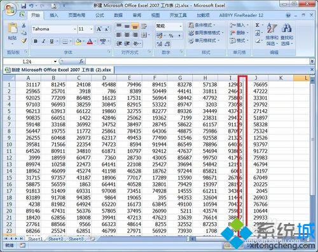Image resolution: width=318 pixels, height=252 pixels.
Task: Open Format as Table (套用表格格式) menu
Action: (x=206, y=33)
